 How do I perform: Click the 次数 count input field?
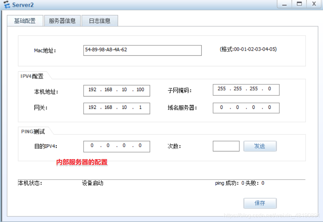pos(226,146)
